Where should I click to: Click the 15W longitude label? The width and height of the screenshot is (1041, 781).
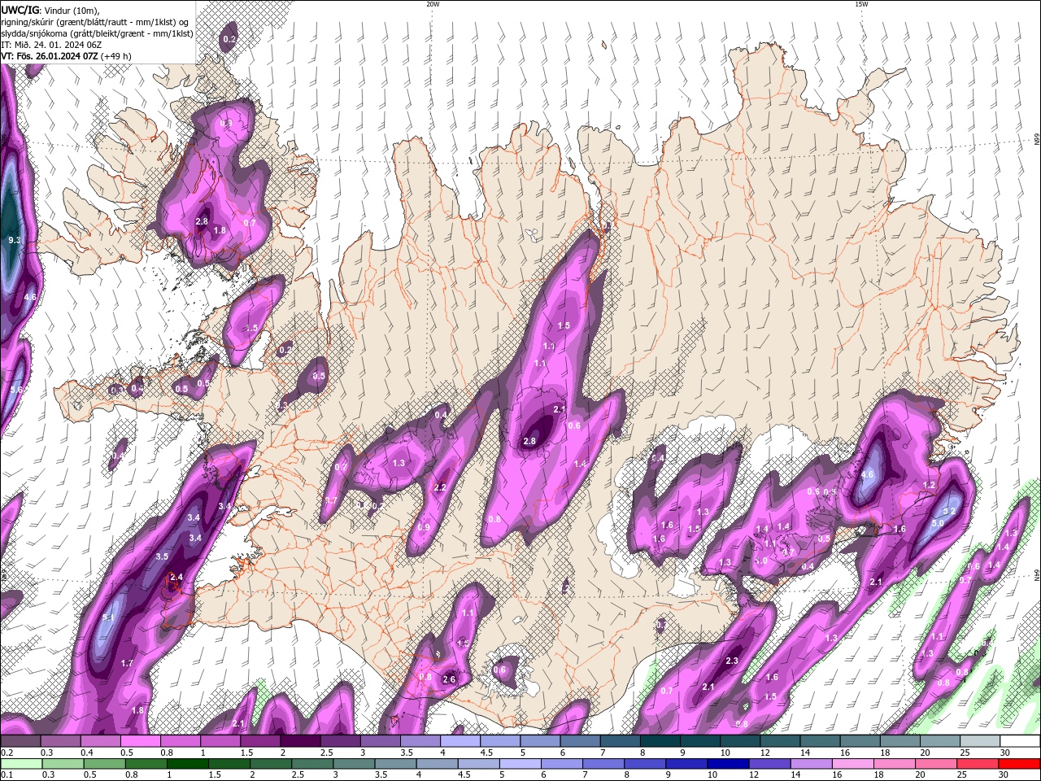point(860,4)
